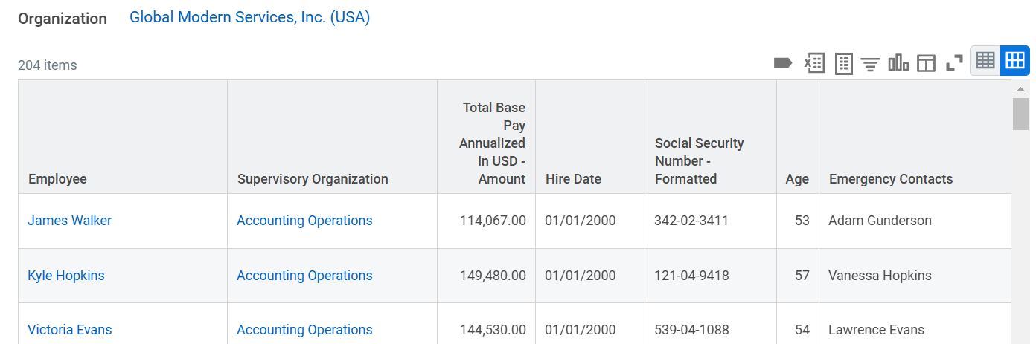Click the tag label icon in toolbar
This screenshot has width=1036, height=344.
tap(783, 63)
